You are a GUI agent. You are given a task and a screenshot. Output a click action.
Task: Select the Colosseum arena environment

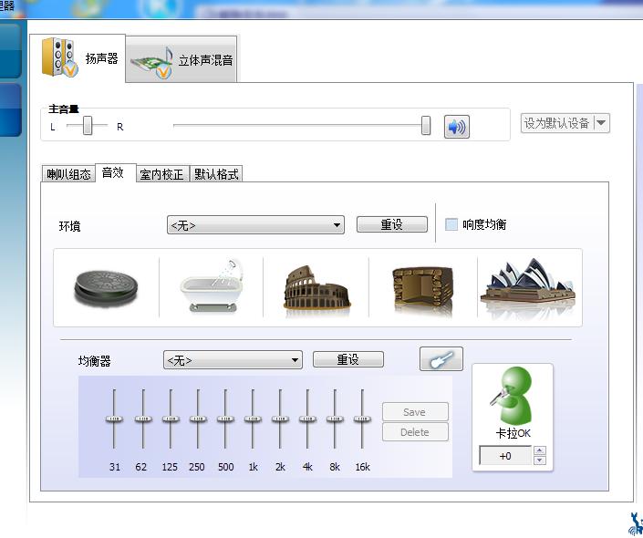tap(316, 287)
